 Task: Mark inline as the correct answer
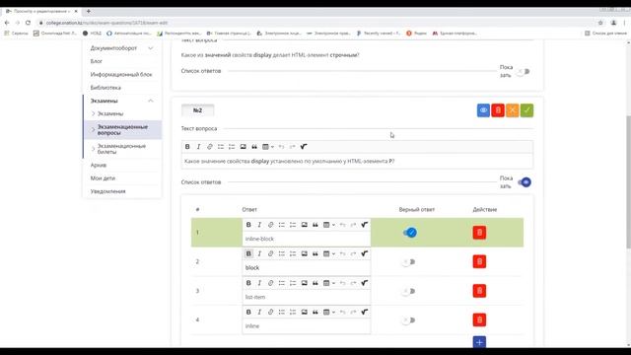pyautogui.click(x=409, y=320)
